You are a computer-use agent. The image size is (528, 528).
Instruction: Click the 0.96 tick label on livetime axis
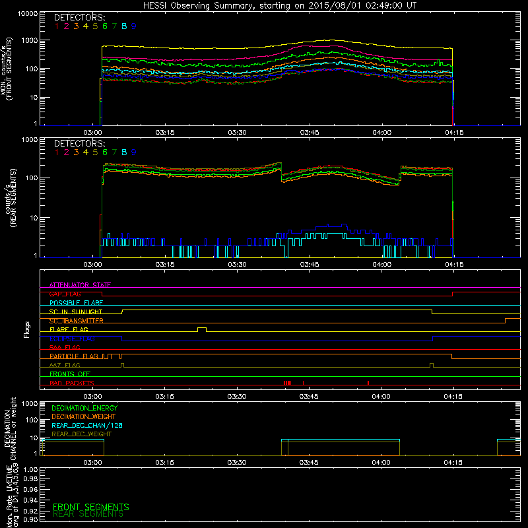click(x=30, y=489)
